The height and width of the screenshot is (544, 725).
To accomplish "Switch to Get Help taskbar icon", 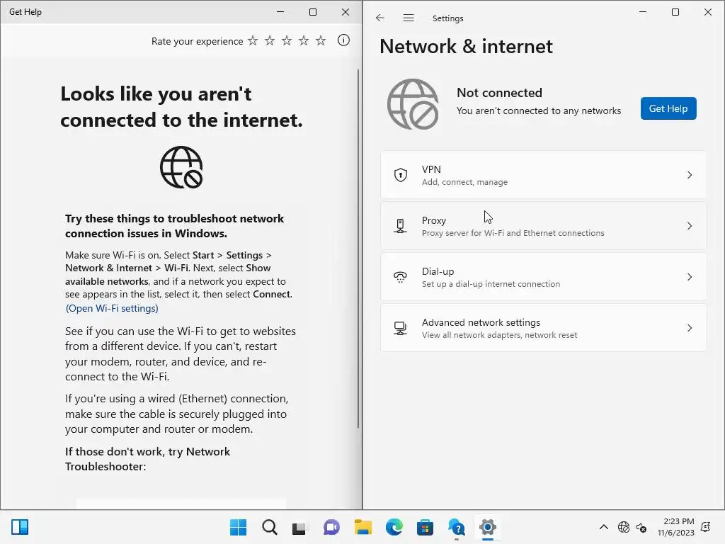I will pos(457,527).
